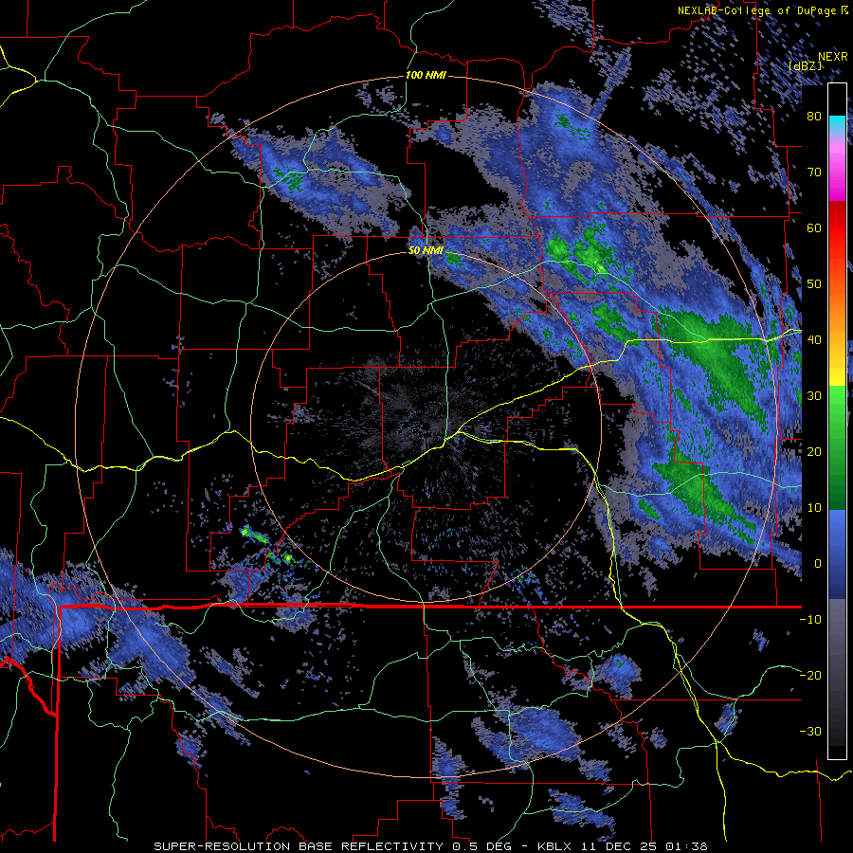The width and height of the screenshot is (853, 853).
Task: Click the 0 value on the dBZ scale
Action: pos(817,564)
